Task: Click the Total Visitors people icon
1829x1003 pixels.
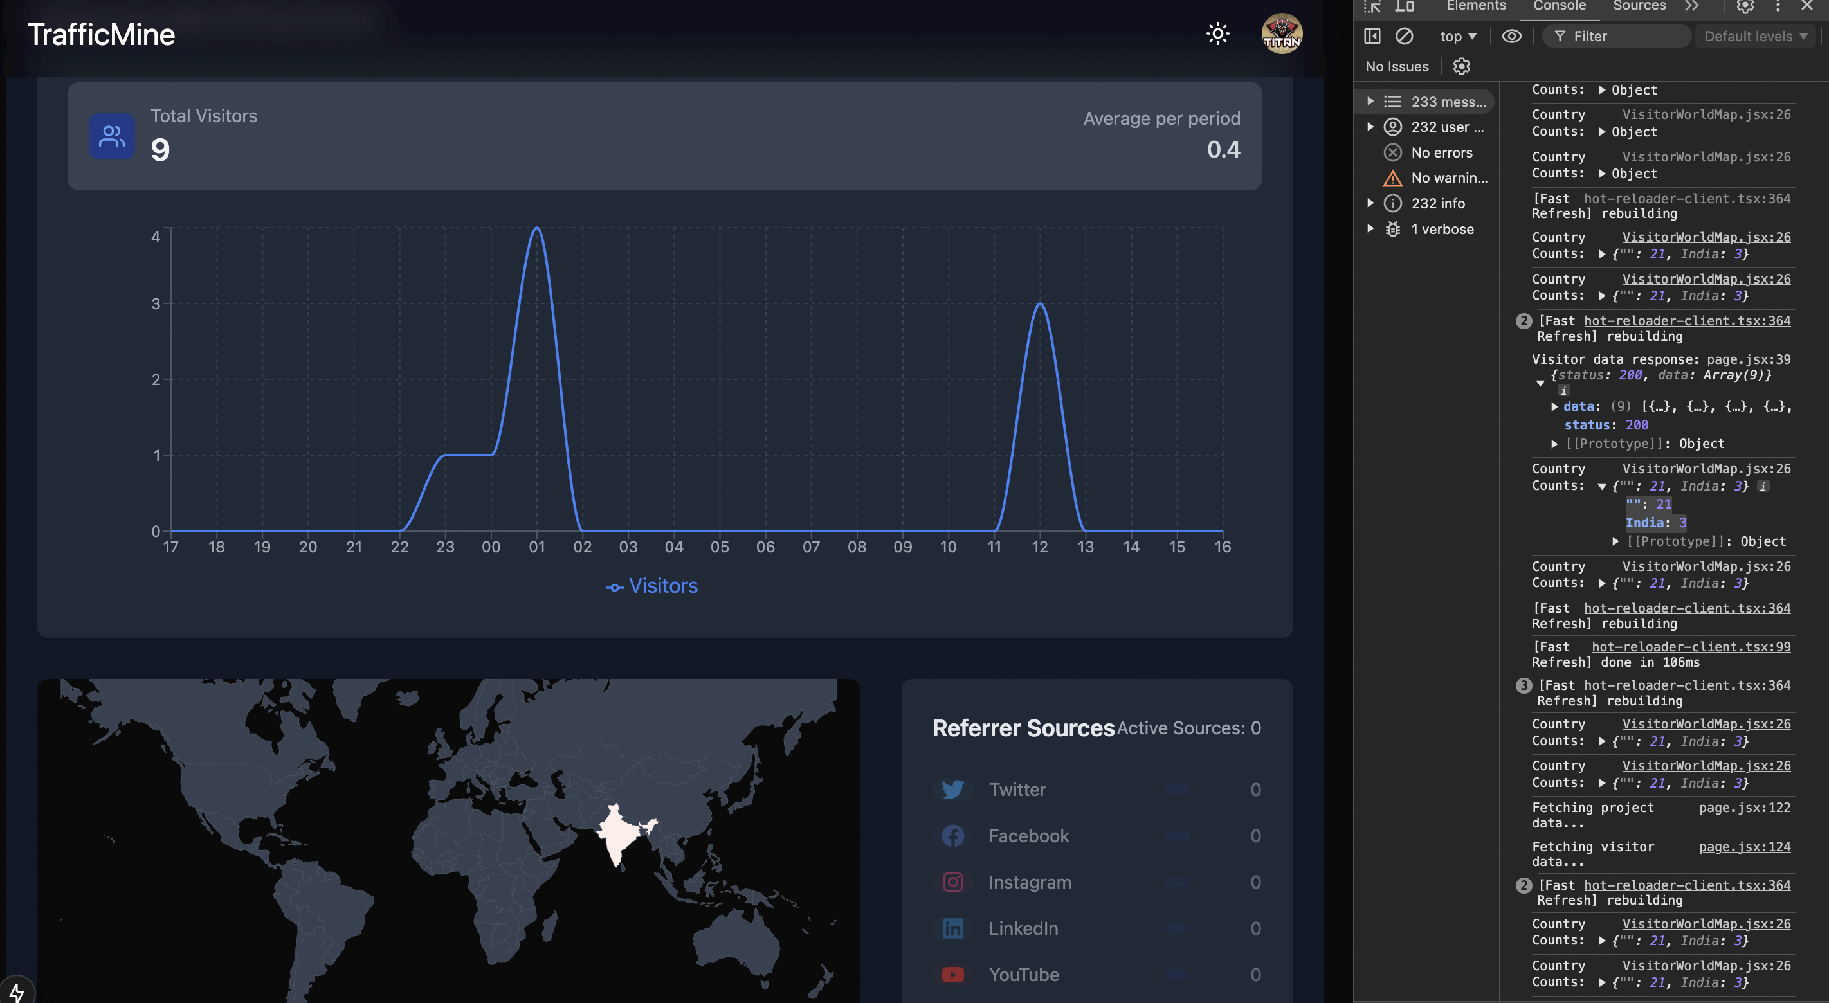Action: 111,136
